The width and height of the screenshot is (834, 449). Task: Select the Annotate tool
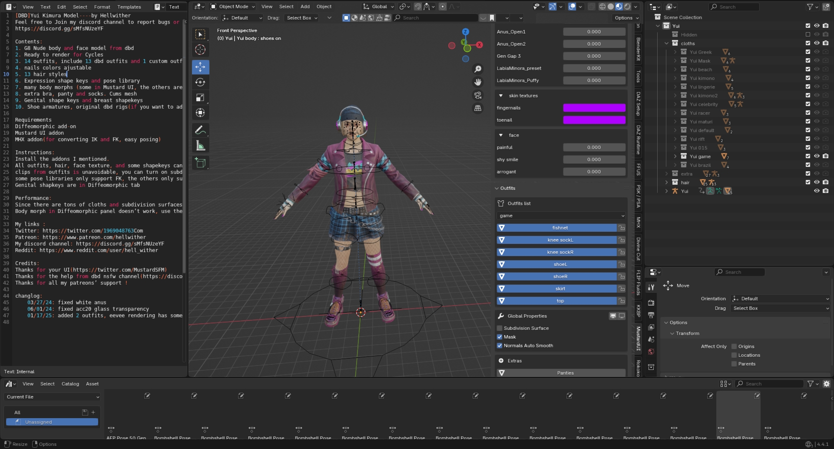(200, 130)
